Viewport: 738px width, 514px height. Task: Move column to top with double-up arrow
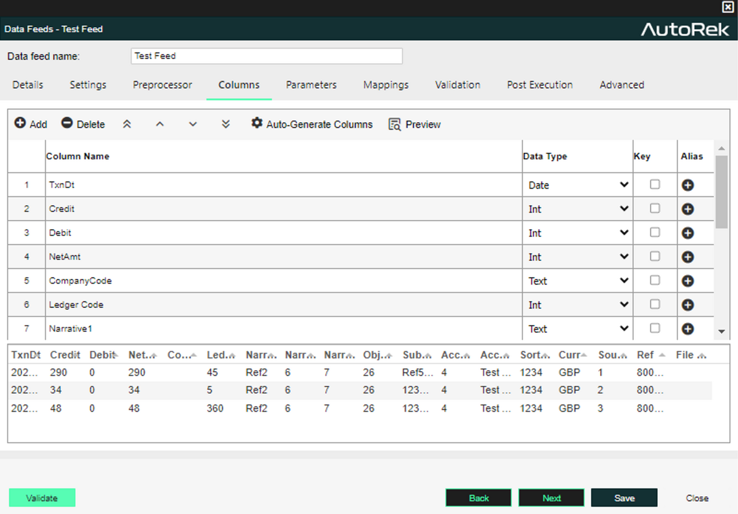coord(127,124)
